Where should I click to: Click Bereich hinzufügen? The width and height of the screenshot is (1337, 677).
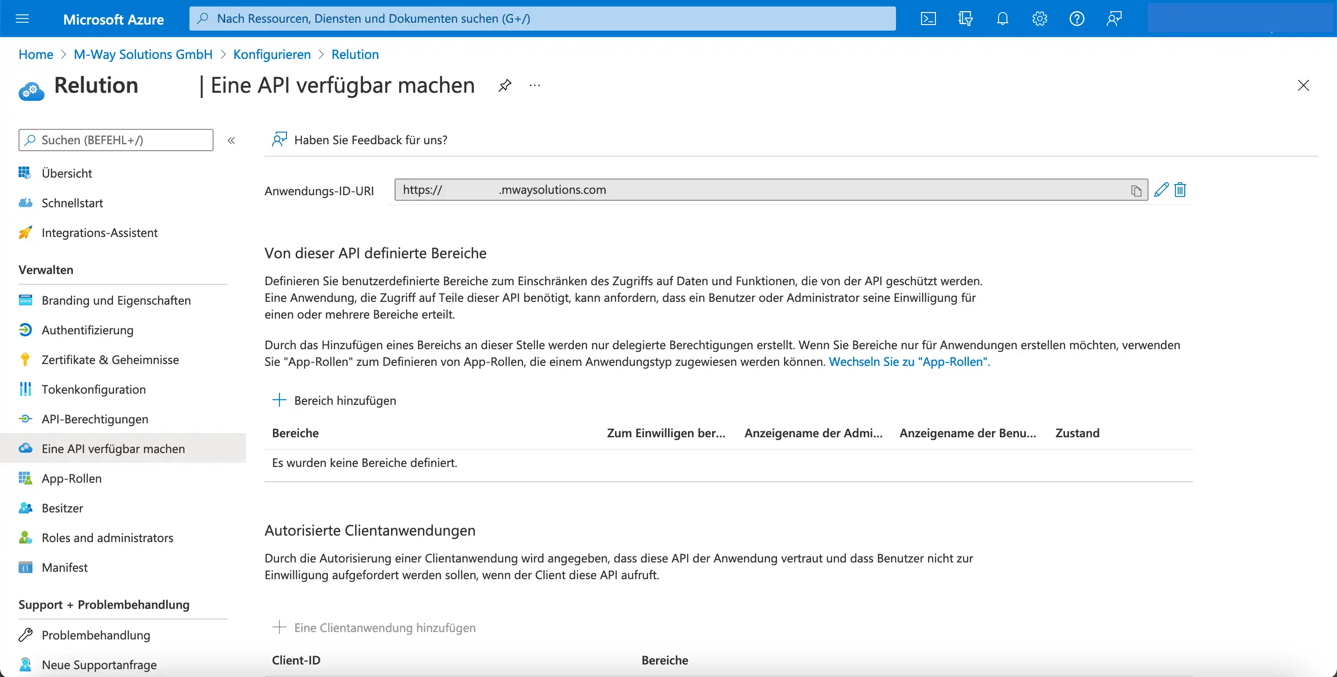click(334, 401)
